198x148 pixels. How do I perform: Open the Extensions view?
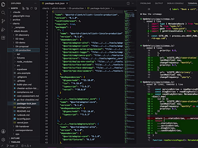3,37
